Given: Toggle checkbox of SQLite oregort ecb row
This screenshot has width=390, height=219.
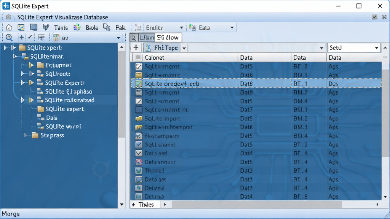Looking at the screenshot, I should pos(139,84).
